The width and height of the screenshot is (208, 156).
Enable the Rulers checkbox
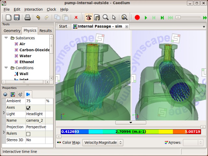[x=28, y=134]
